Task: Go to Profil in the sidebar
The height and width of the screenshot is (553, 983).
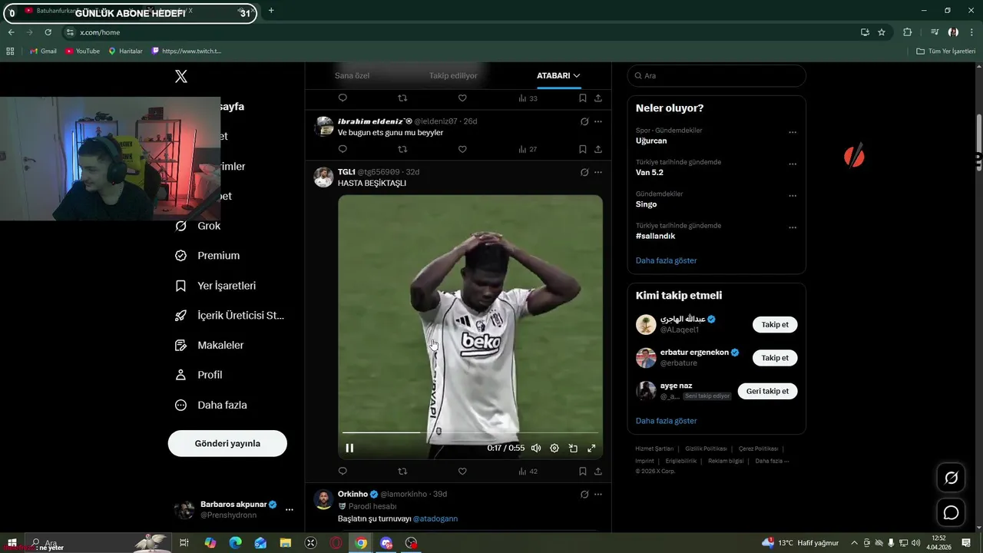Action: coord(198,375)
